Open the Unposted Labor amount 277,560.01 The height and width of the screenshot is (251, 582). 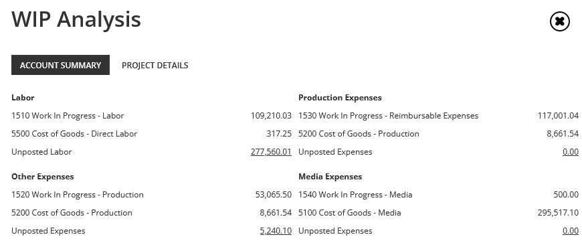click(x=271, y=152)
